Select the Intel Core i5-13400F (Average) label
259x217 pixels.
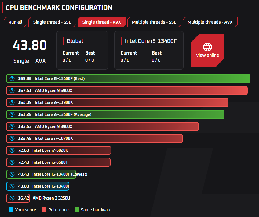click(x=63, y=114)
